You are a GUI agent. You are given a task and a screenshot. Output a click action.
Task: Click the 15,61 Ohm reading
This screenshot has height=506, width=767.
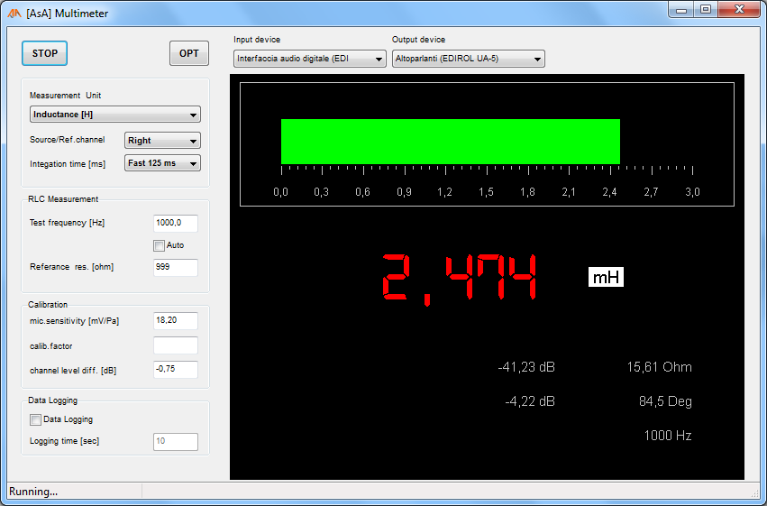pyautogui.click(x=660, y=367)
